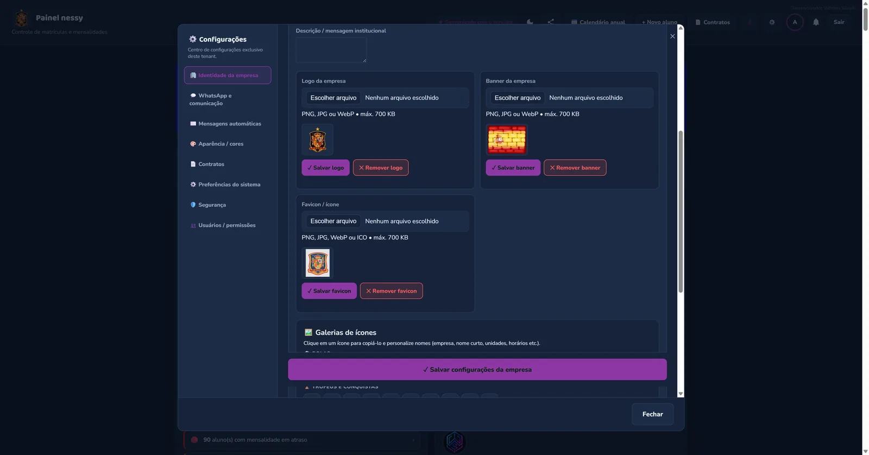Click Sair to log out
Image resolution: width=869 pixels, height=455 pixels.
(x=839, y=22)
